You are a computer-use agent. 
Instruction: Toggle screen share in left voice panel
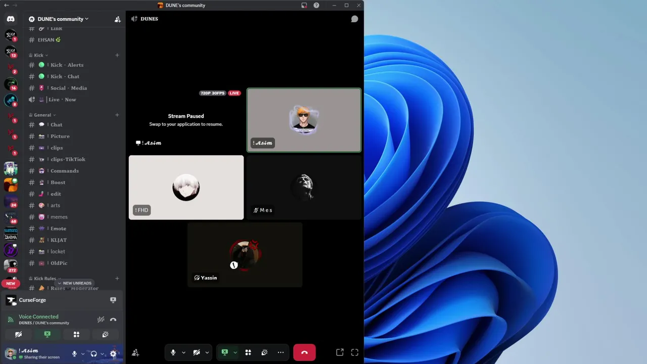tap(48, 334)
